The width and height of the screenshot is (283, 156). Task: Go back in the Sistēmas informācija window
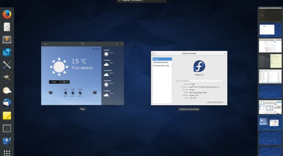[153, 53]
